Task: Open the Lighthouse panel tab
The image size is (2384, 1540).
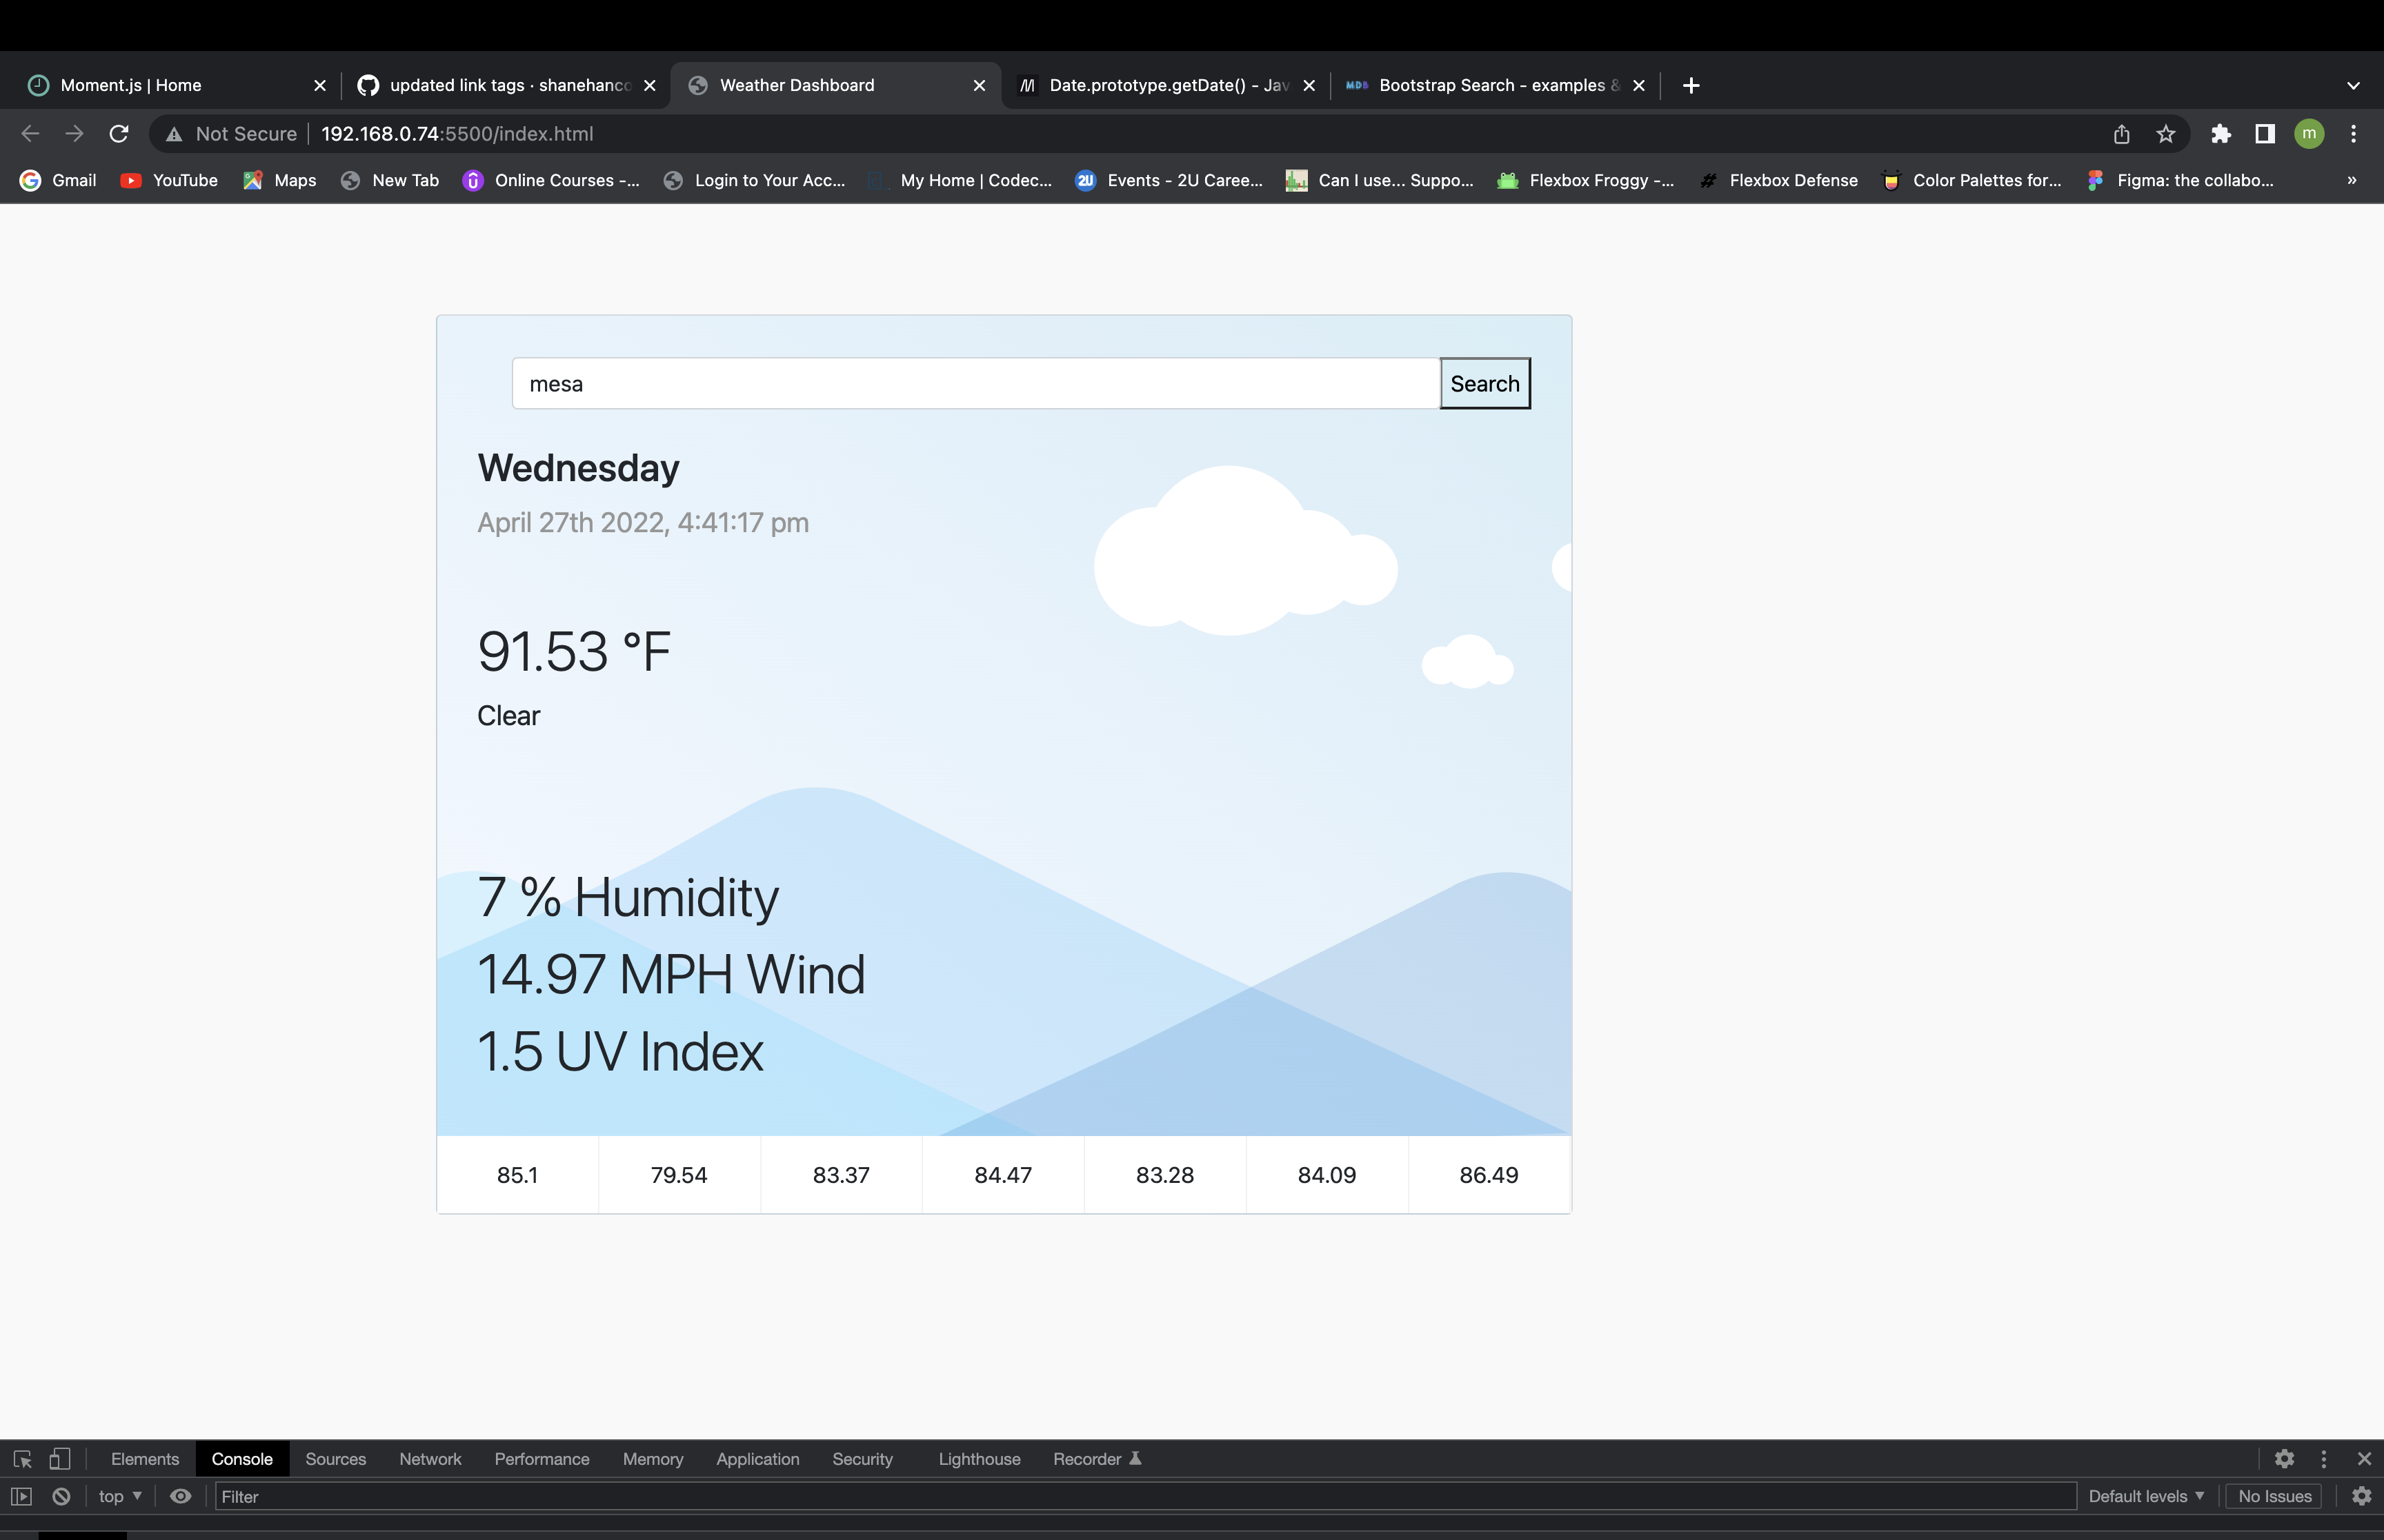Action: [978, 1459]
